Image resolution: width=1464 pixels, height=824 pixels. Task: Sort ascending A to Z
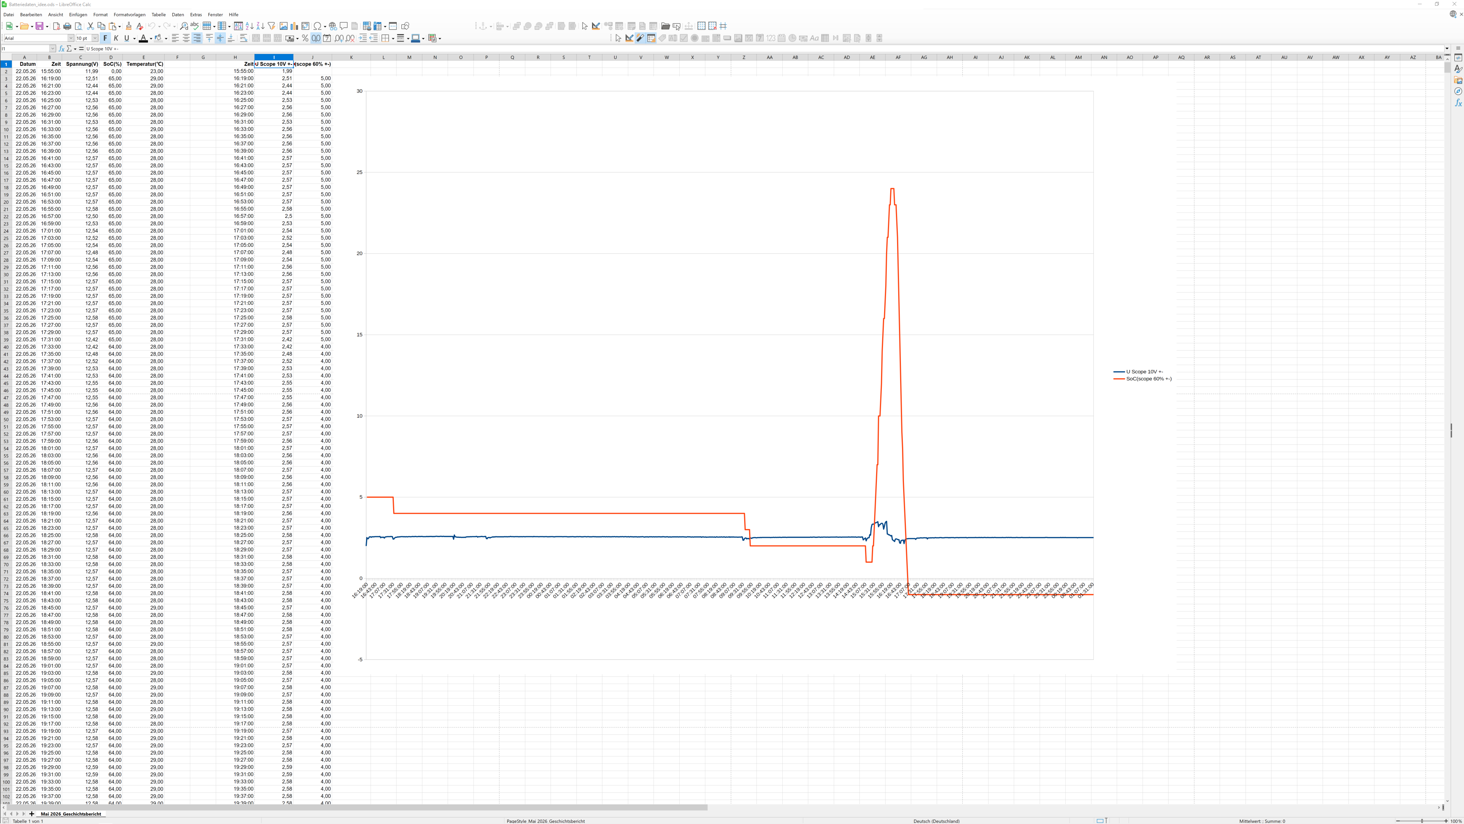tap(249, 26)
